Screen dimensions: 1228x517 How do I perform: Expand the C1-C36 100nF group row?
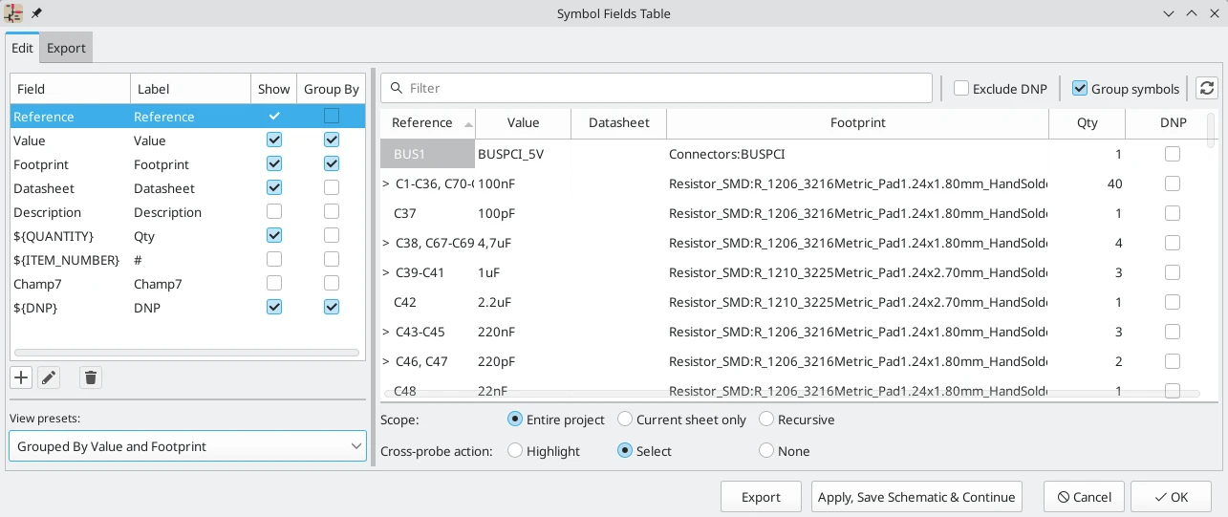(x=386, y=183)
